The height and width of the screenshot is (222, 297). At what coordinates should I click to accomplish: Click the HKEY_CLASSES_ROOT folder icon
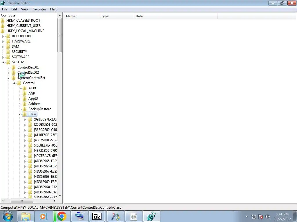(x=3, y=21)
